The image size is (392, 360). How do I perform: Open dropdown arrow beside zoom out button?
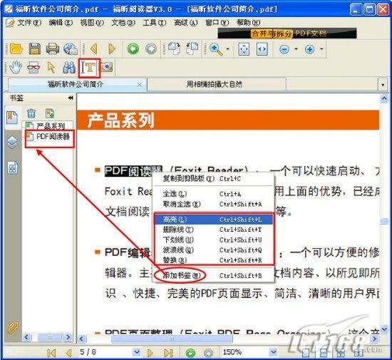click(296, 48)
